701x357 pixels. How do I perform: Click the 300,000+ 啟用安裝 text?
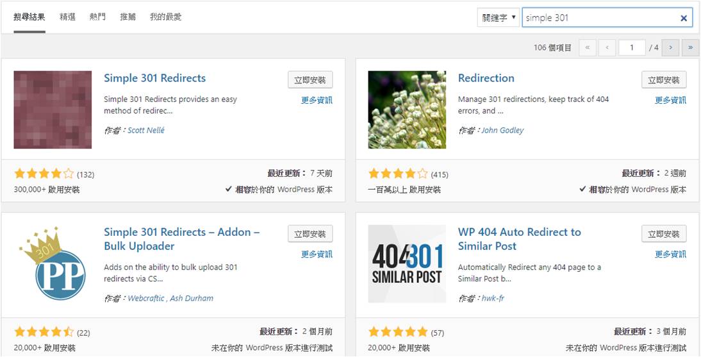coord(47,190)
